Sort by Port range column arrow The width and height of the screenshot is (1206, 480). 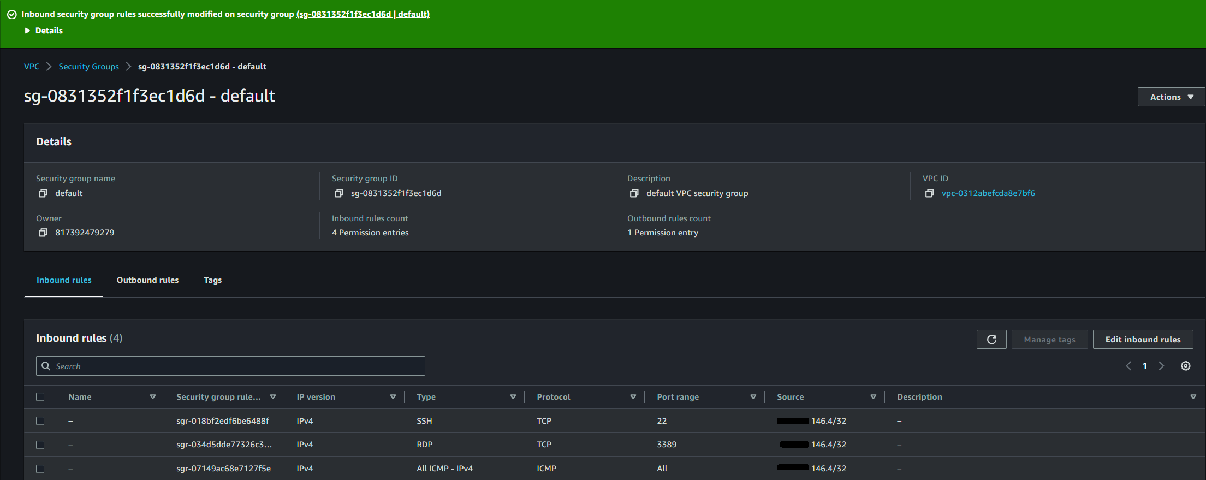753,397
